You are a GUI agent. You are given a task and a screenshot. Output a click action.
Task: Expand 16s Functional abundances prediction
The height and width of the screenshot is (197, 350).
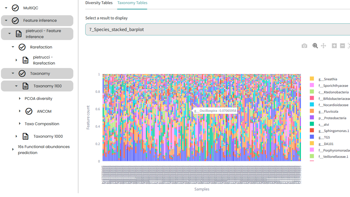(x=13, y=150)
